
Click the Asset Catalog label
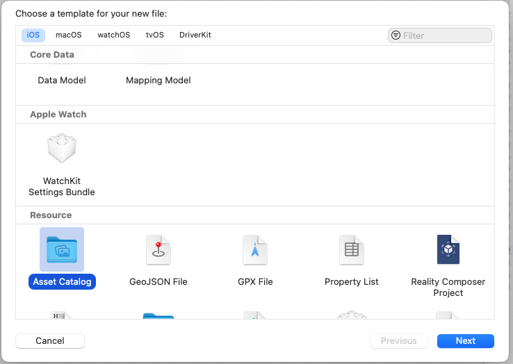(62, 281)
